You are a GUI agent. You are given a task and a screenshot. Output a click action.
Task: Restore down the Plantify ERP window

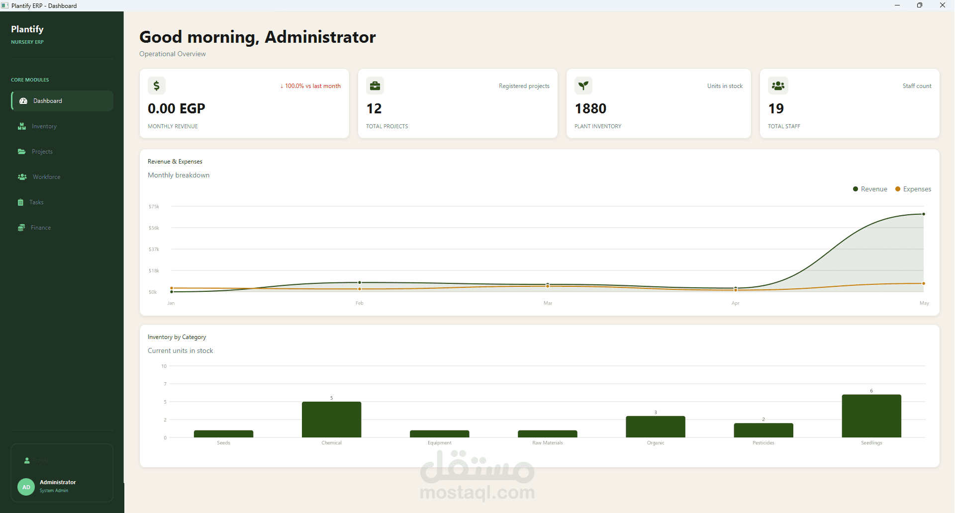pos(920,5)
